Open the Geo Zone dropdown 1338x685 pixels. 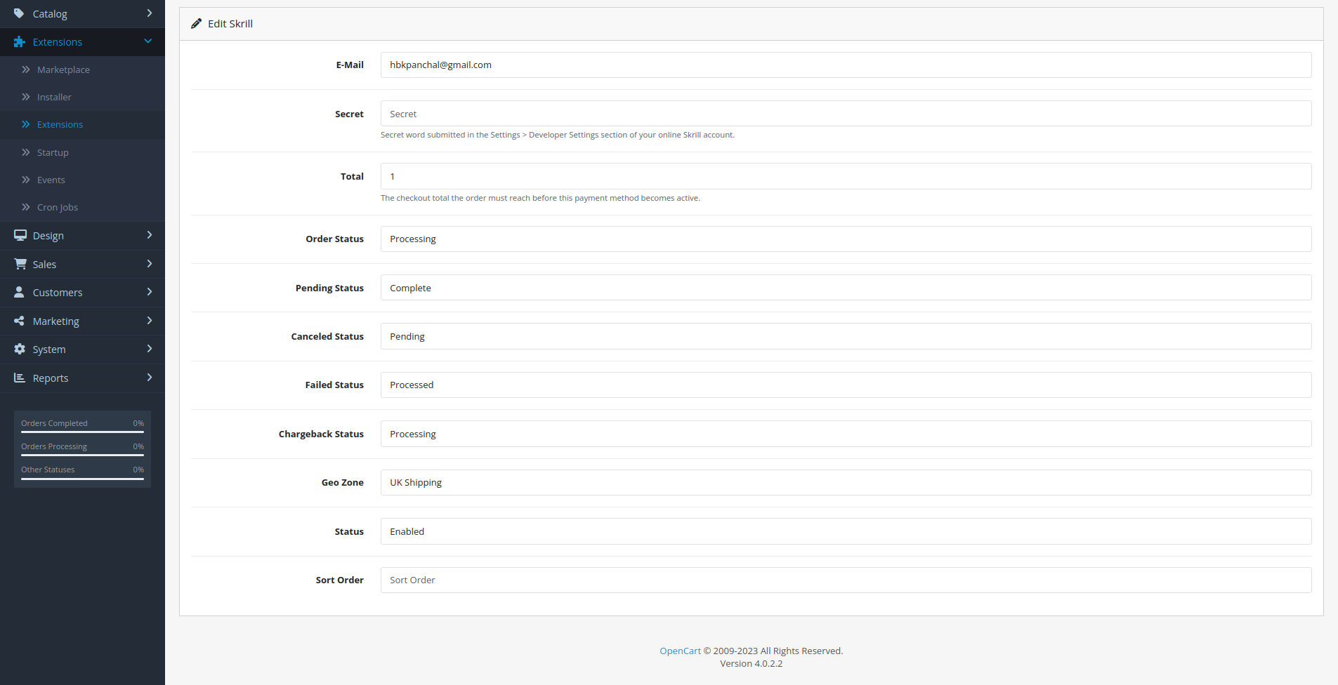(x=846, y=482)
